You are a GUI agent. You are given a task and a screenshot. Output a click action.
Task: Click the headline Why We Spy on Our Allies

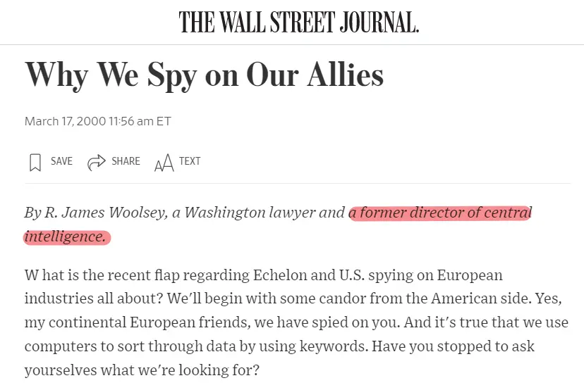[x=204, y=75]
